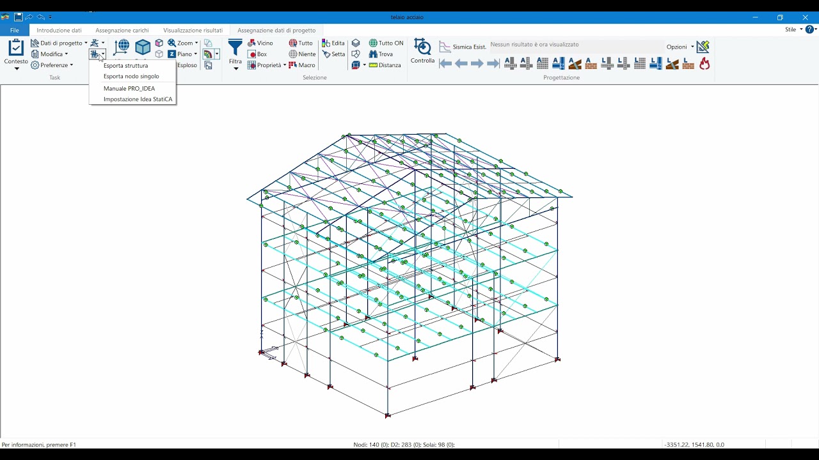
Task: Click the save icon in title bar
Action: 19,17
